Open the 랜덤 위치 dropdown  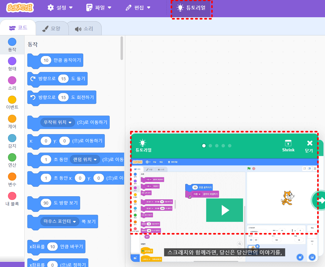[85, 159]
